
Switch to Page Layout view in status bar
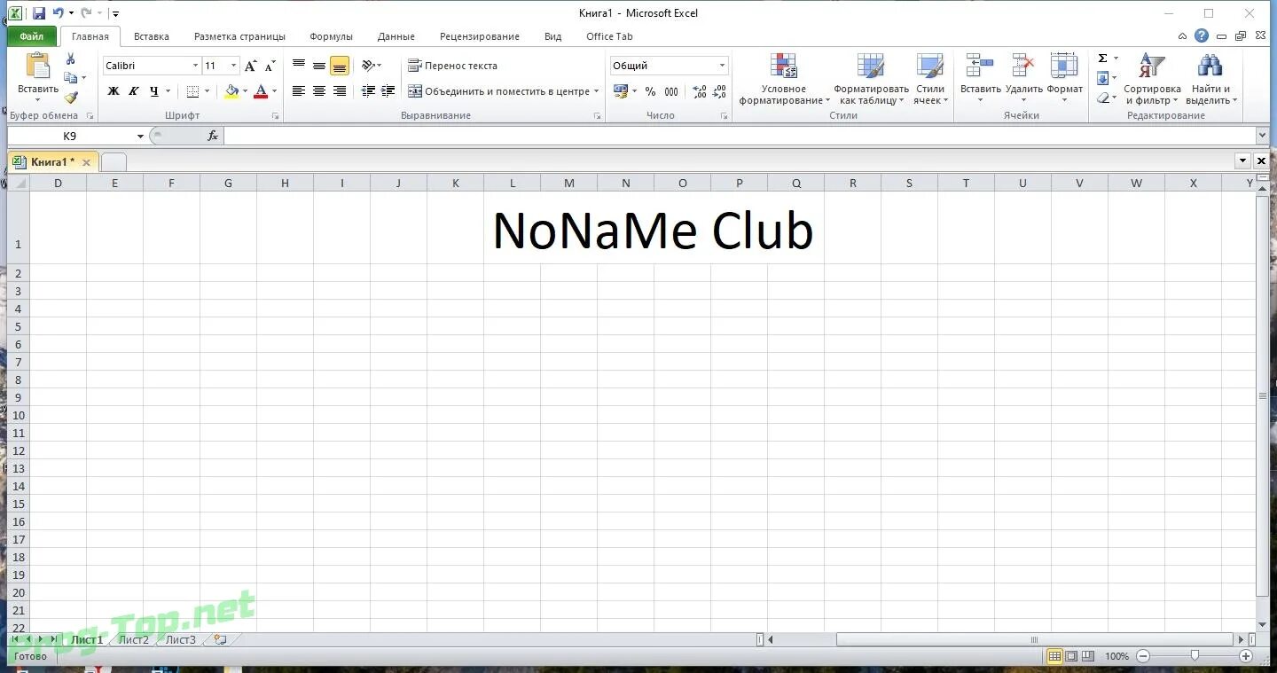pyautogui.click(x=1070, y=656)
